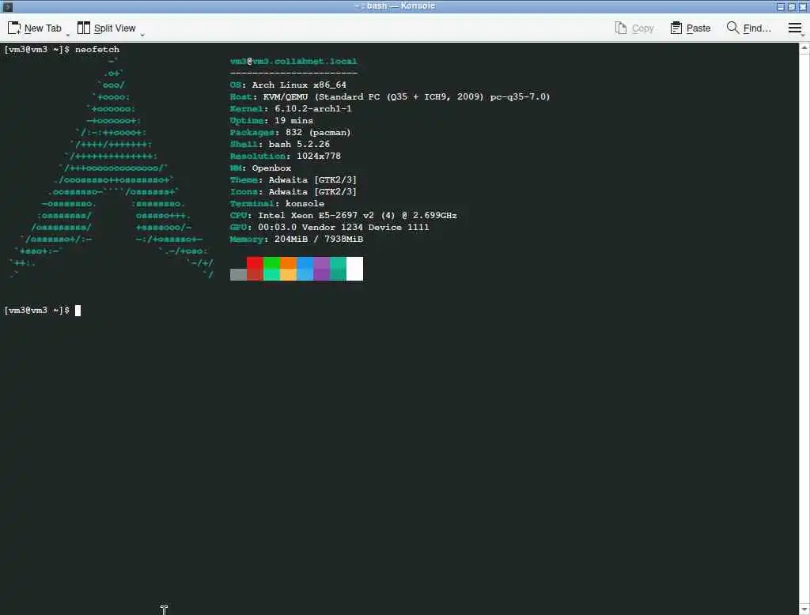Open the New Tab dropdown arrow
The height and width of the screenshot is (615, 810).
pyautogui.click(x=68, y=35)
